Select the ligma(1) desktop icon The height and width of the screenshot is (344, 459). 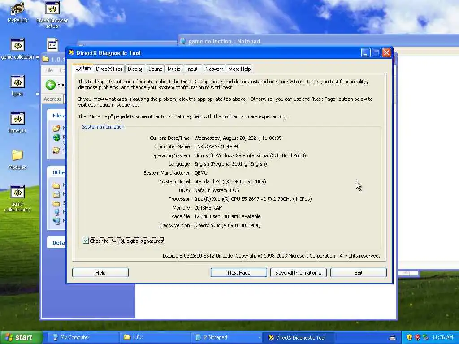tap(17, 122)
